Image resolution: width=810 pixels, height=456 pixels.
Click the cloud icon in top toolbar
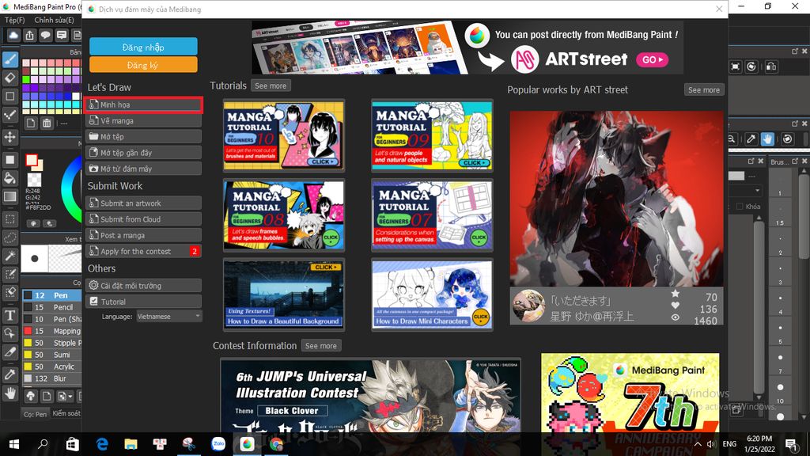(13, 35)
